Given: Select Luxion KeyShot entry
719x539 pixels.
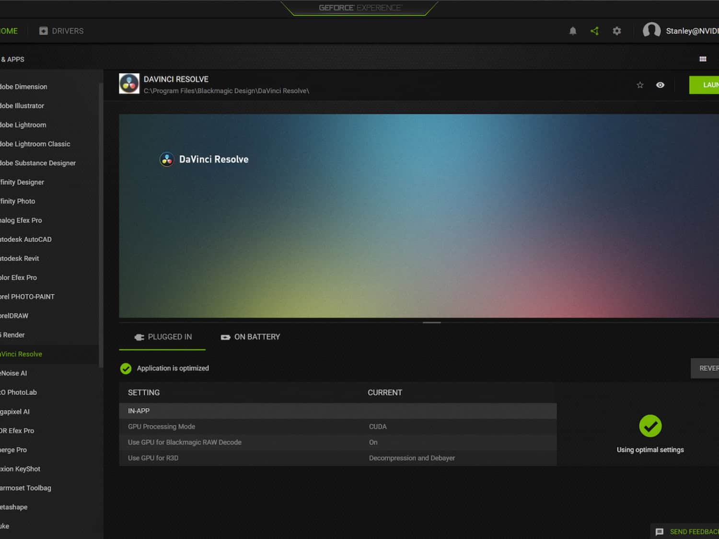Looking at the screenshot, I should tap(20, 469).
